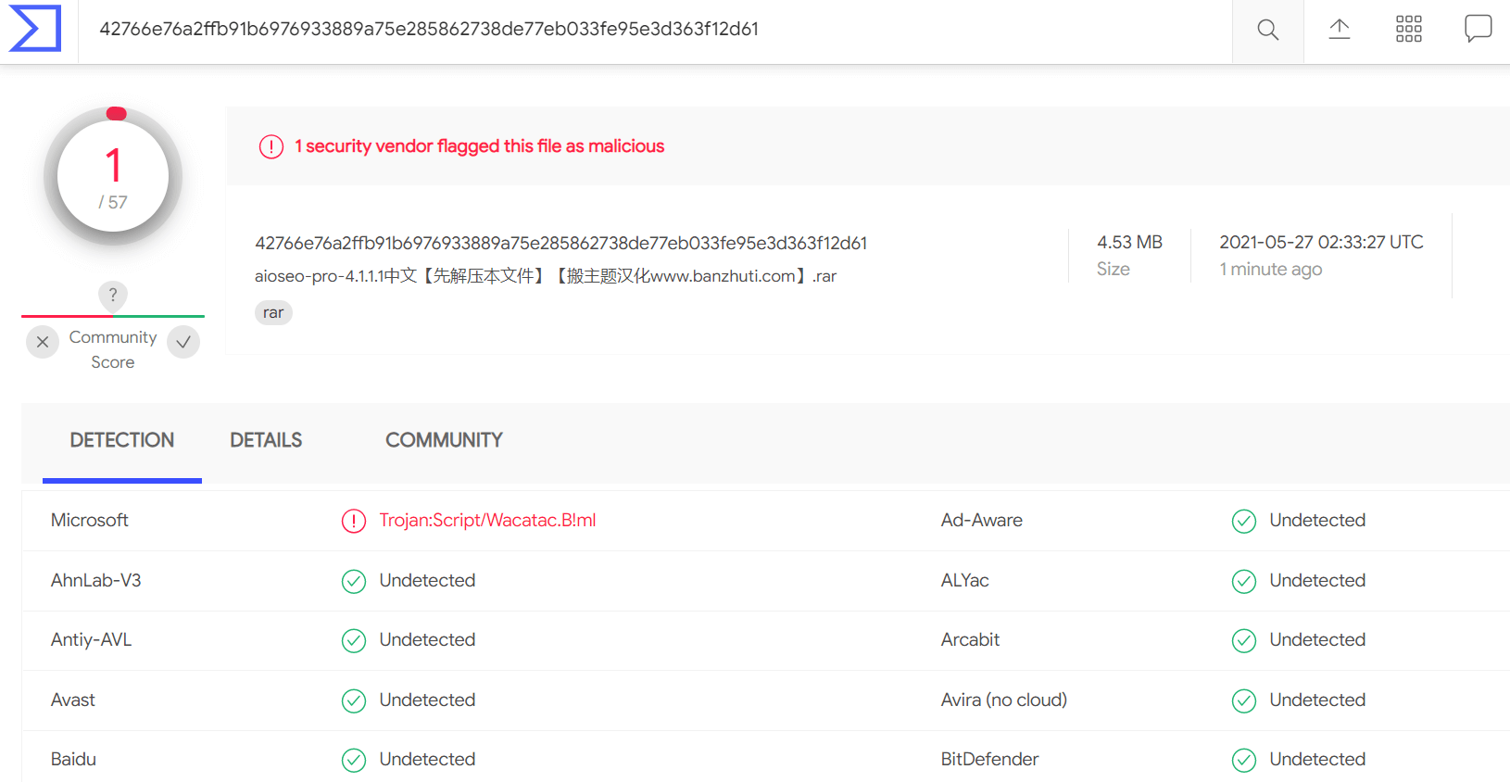The height and width of the screenshot is (782, 1510).
Task: Click the Ad-Aware vendor name
Action: click(982, 520)
